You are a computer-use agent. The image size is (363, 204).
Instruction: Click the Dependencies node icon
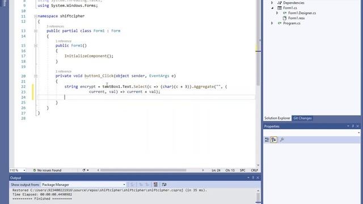coord(280,3)
